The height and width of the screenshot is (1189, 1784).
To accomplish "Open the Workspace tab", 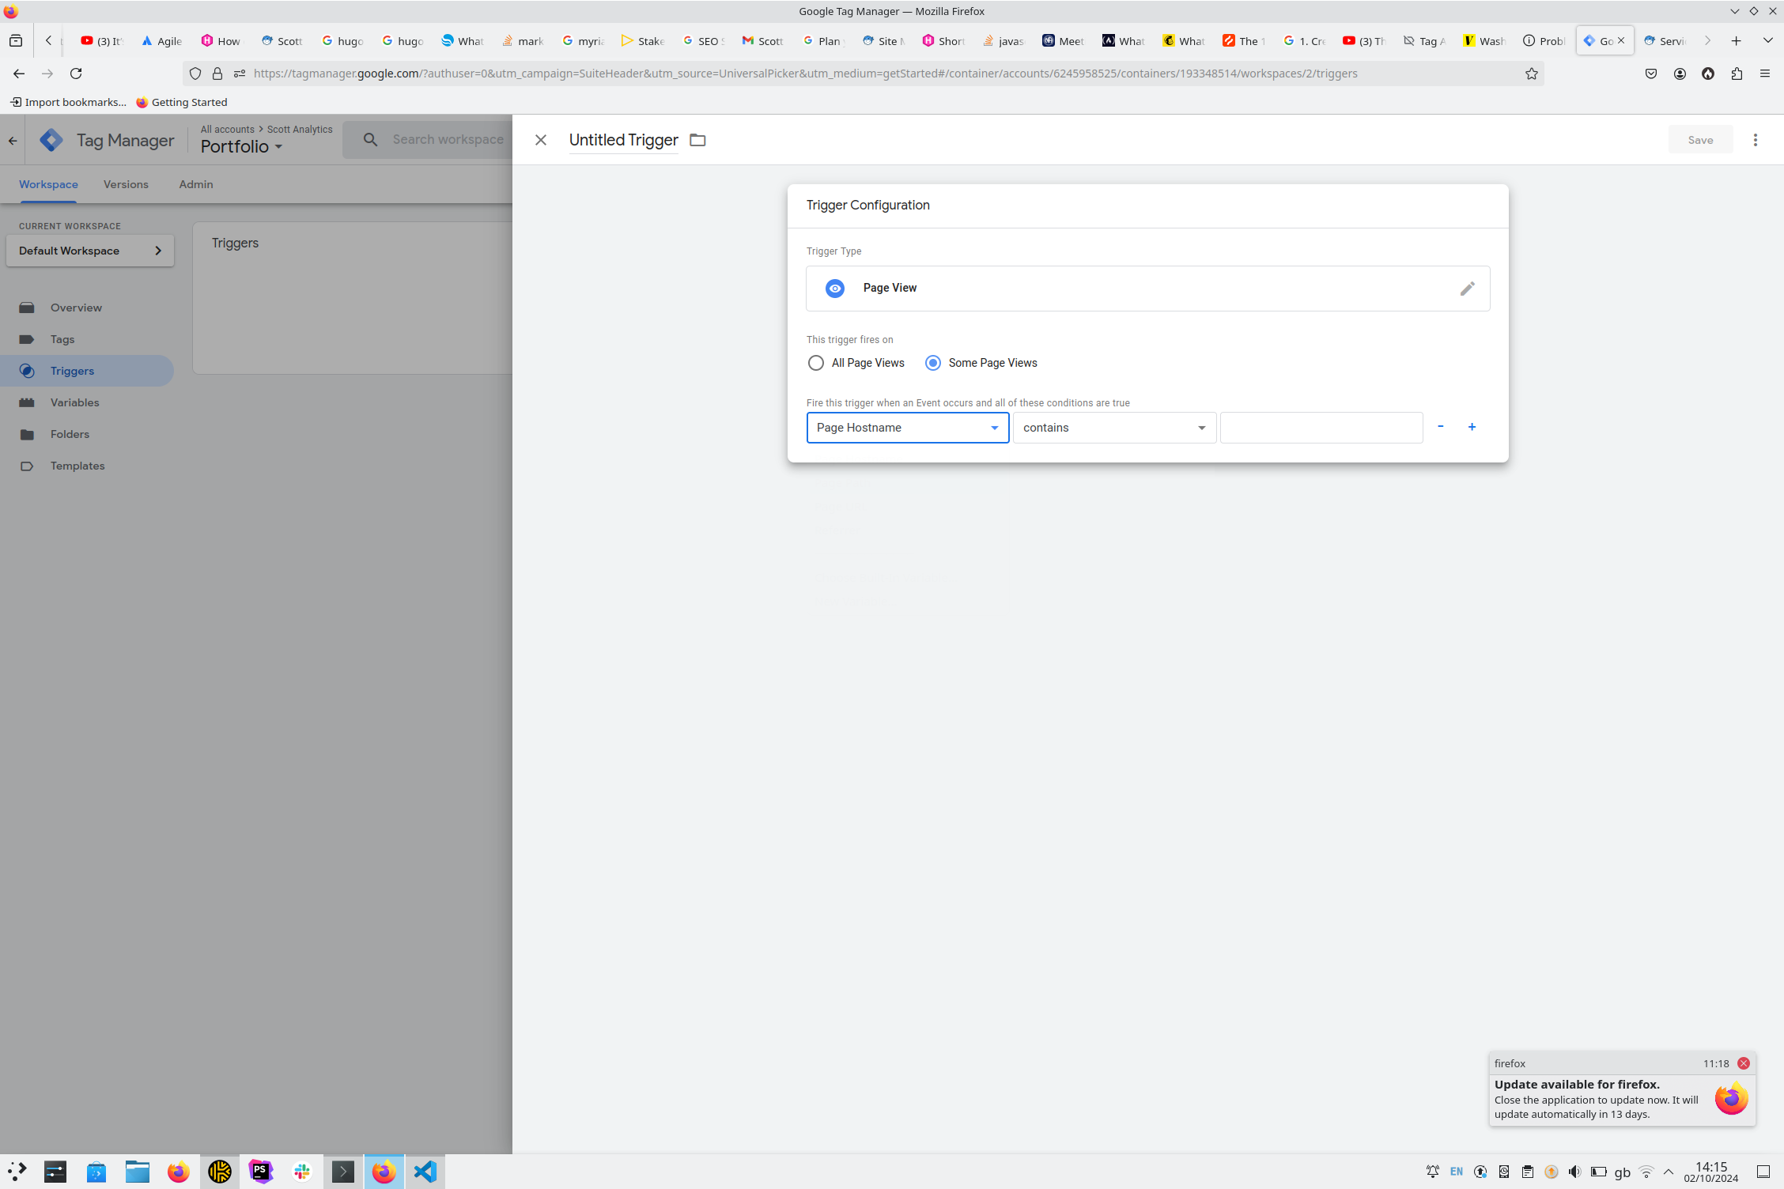I will pos(47,184).
